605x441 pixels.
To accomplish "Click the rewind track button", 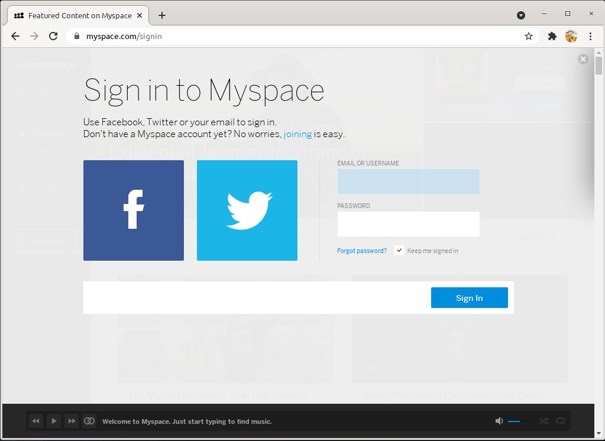I will click(x=35, y=421).
